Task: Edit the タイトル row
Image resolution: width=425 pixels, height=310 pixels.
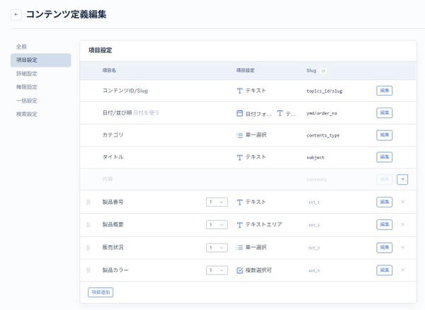Action: click(x=385, y=157)
